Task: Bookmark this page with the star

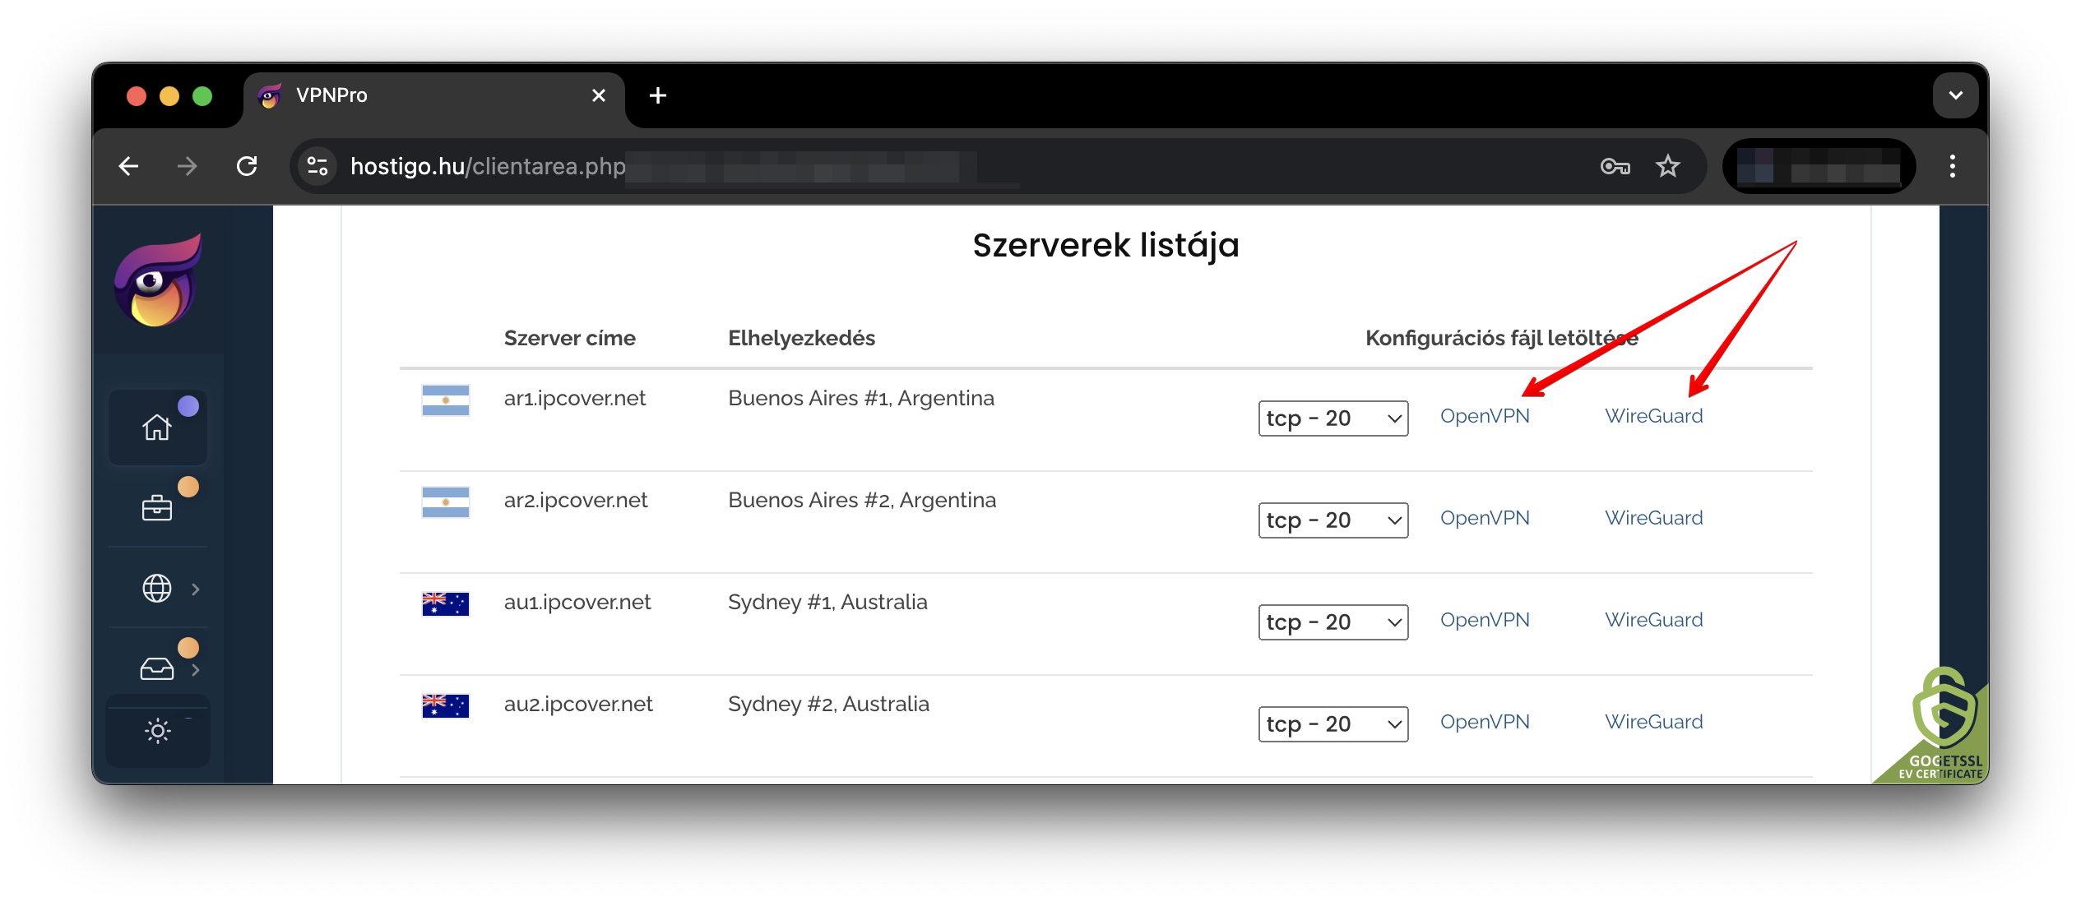Action: click(1668, 166)
